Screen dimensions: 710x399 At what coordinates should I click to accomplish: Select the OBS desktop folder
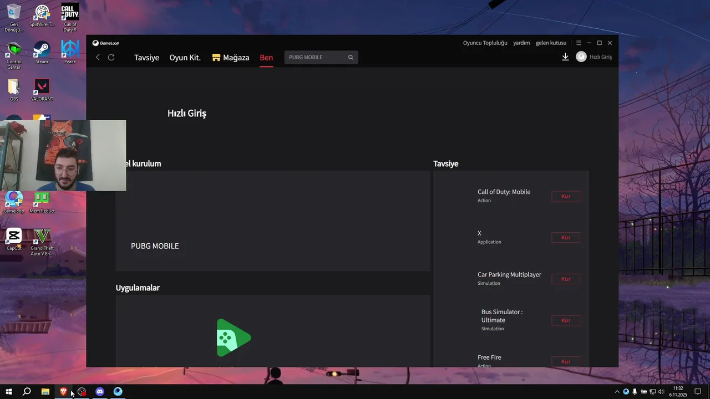coord(14,90)
